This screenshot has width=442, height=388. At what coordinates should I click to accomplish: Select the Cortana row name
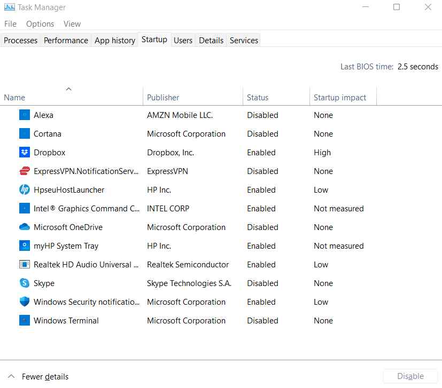pyautogui.click(x=48, y=133)
